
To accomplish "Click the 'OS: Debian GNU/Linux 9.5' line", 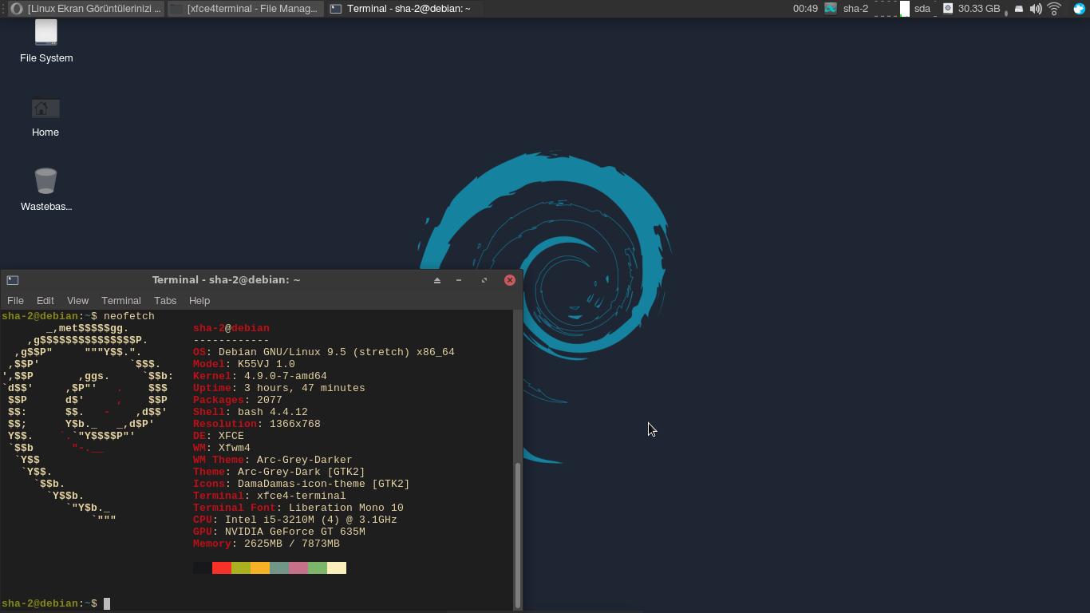I will click(324, 352).
